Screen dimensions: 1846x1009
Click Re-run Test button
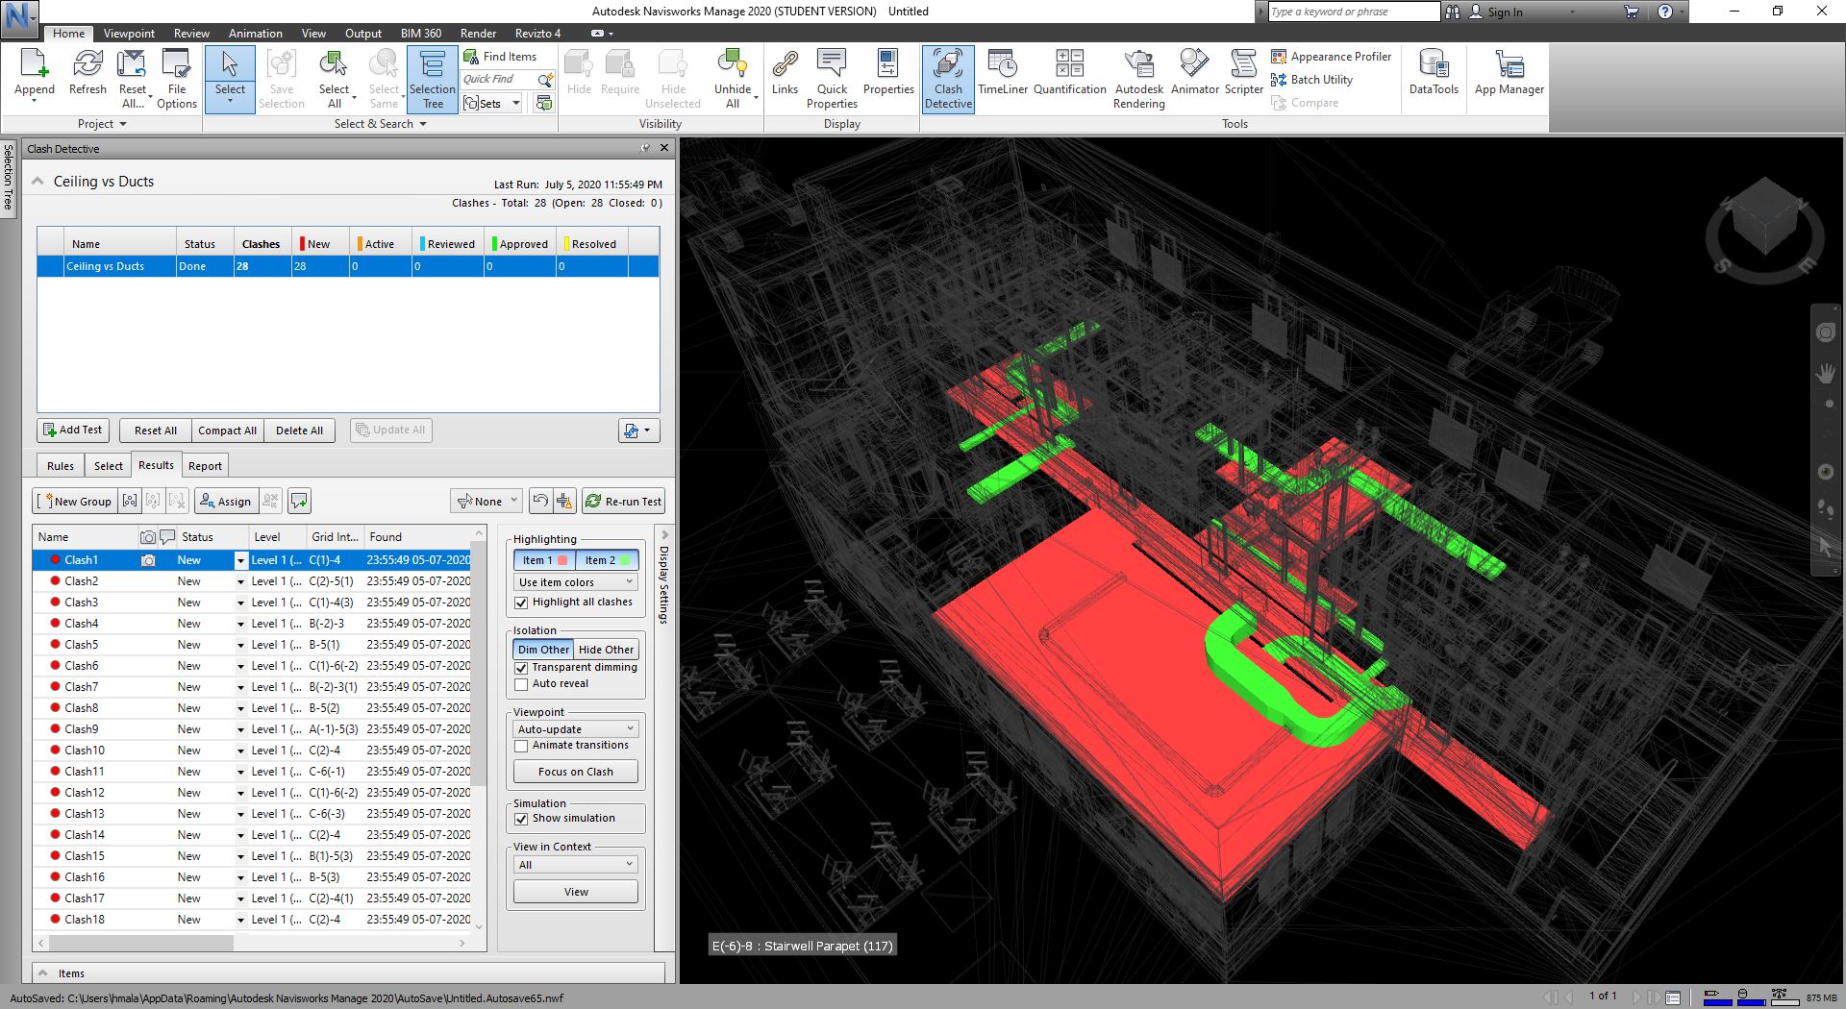point(623,501)
